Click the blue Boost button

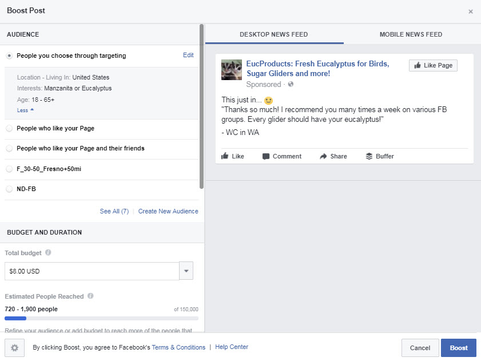point(458,348)
